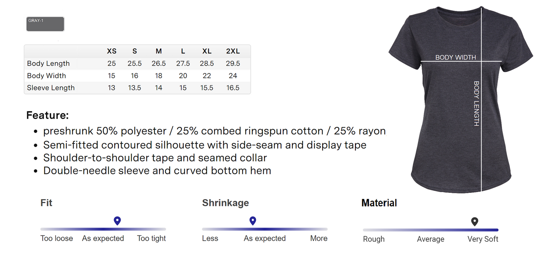Click the Shrinkage slider bar
This screenshot has height=255, width=545.
pos(265,229)
